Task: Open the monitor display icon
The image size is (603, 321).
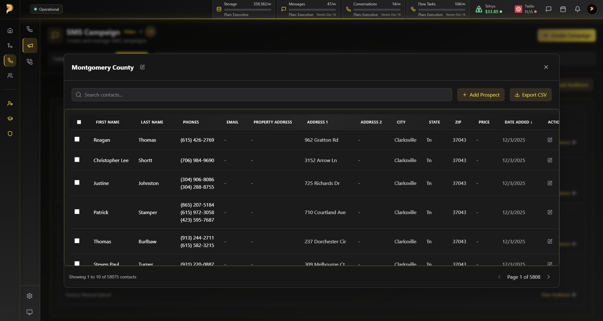Action: (x=30, y=312)
